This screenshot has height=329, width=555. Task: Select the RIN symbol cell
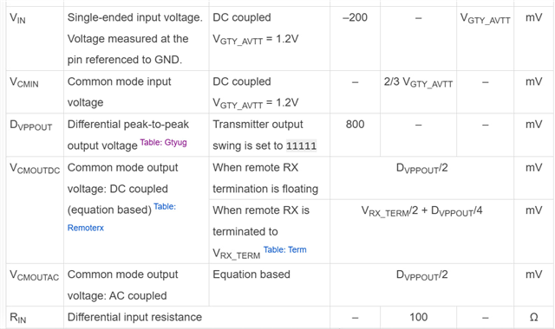click(x=35, y=318)
